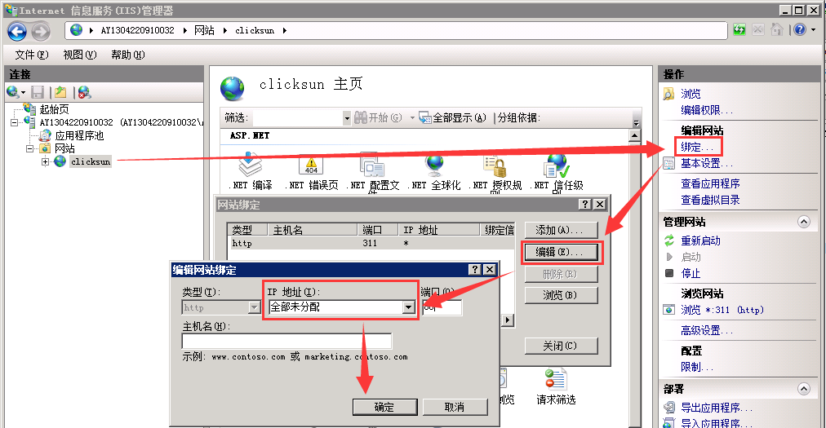This screenshot has height=428, width=826.
Task: Open the 文件(F) menu
Action: (32, 55)
